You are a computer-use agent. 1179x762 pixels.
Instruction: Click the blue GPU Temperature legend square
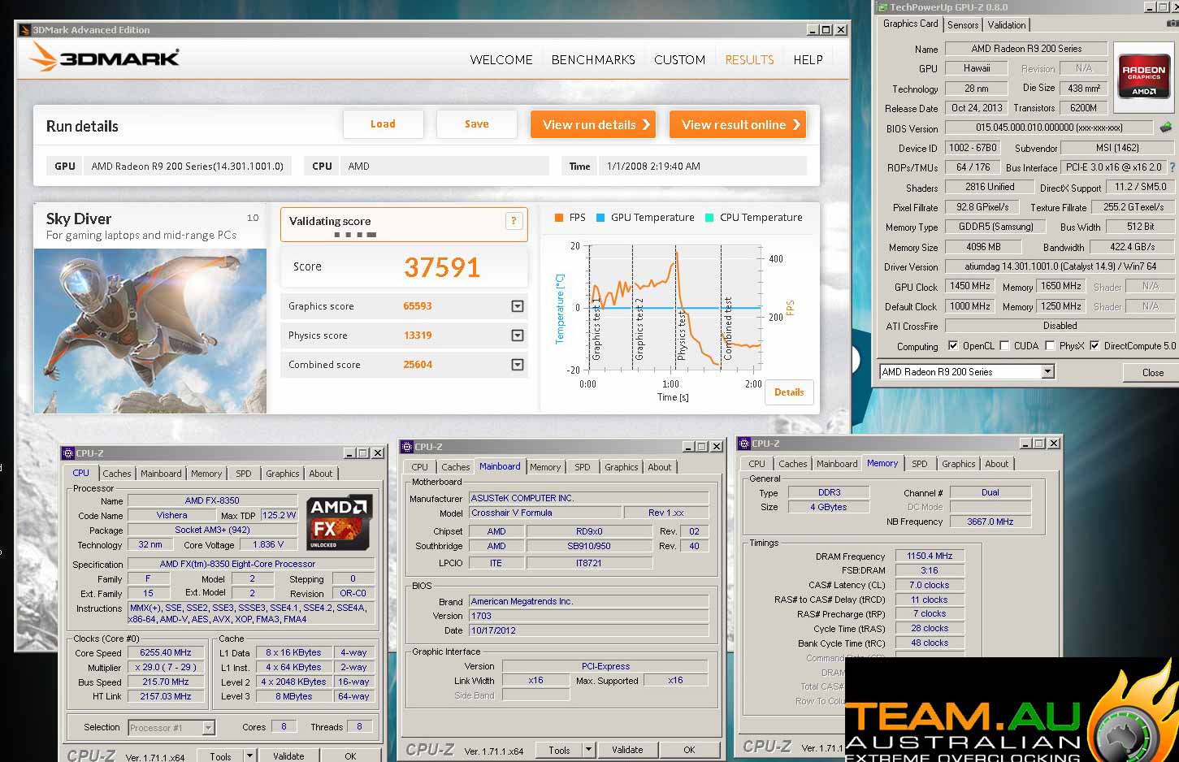point(600,218)
